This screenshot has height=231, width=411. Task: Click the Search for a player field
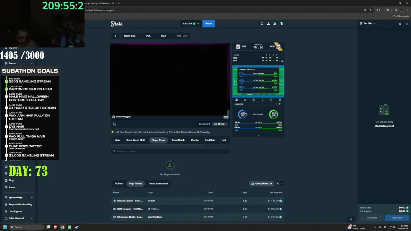[x=170, y=151]
